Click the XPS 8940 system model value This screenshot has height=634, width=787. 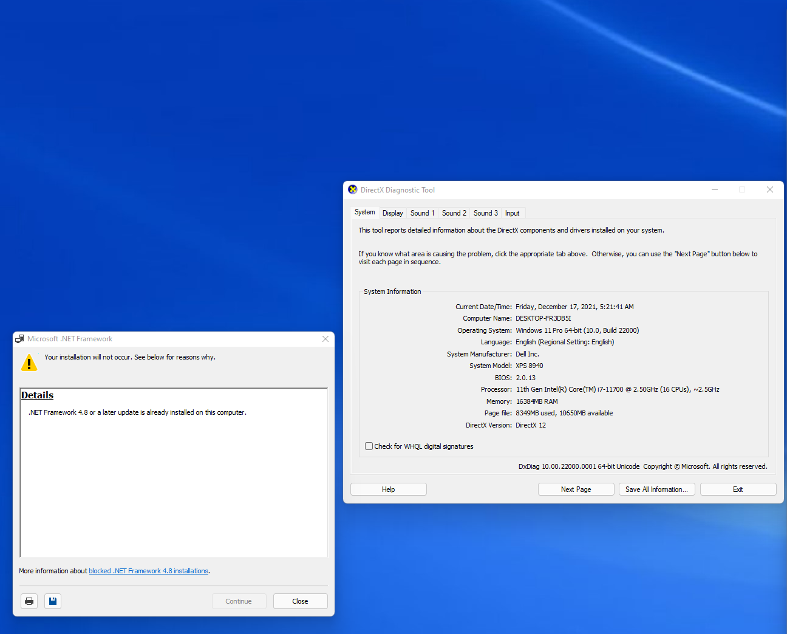530,366
